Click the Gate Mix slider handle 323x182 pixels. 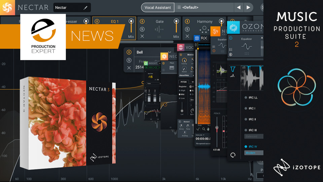pos(176,21)
